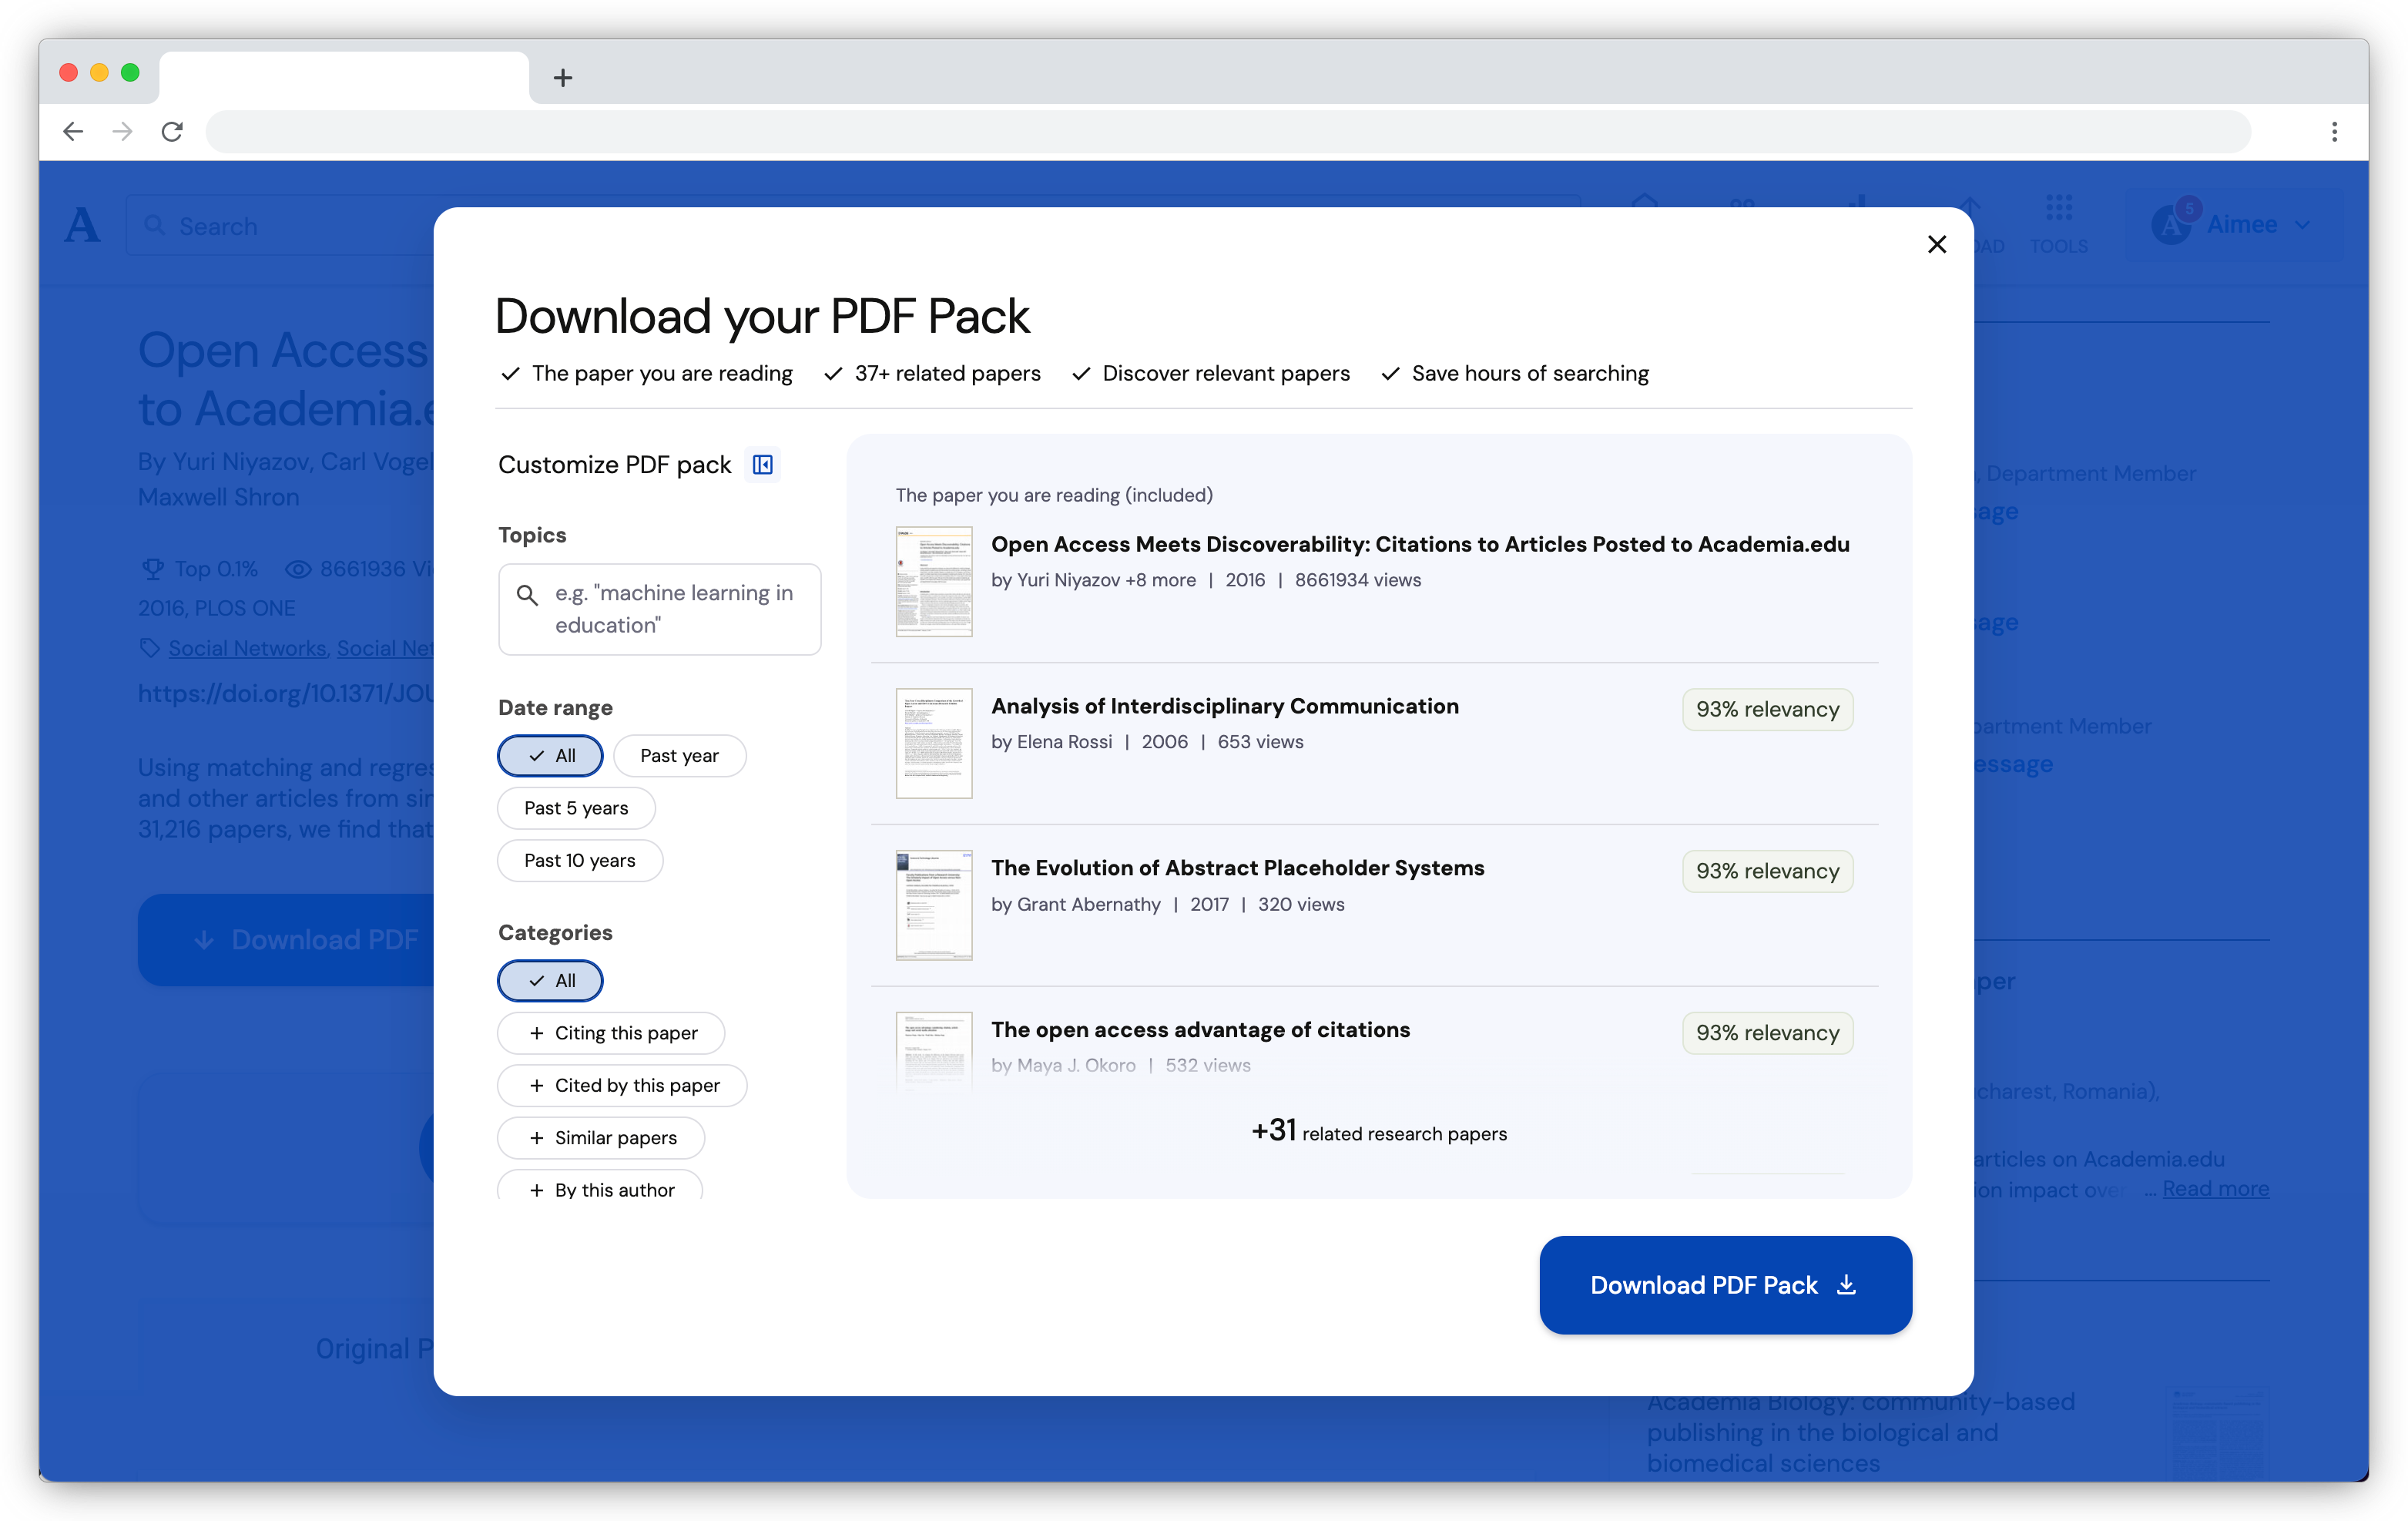2408x1521 pixels.
Task: Click the Academia Biology related paper title
Action: tap(1860, 1432)
